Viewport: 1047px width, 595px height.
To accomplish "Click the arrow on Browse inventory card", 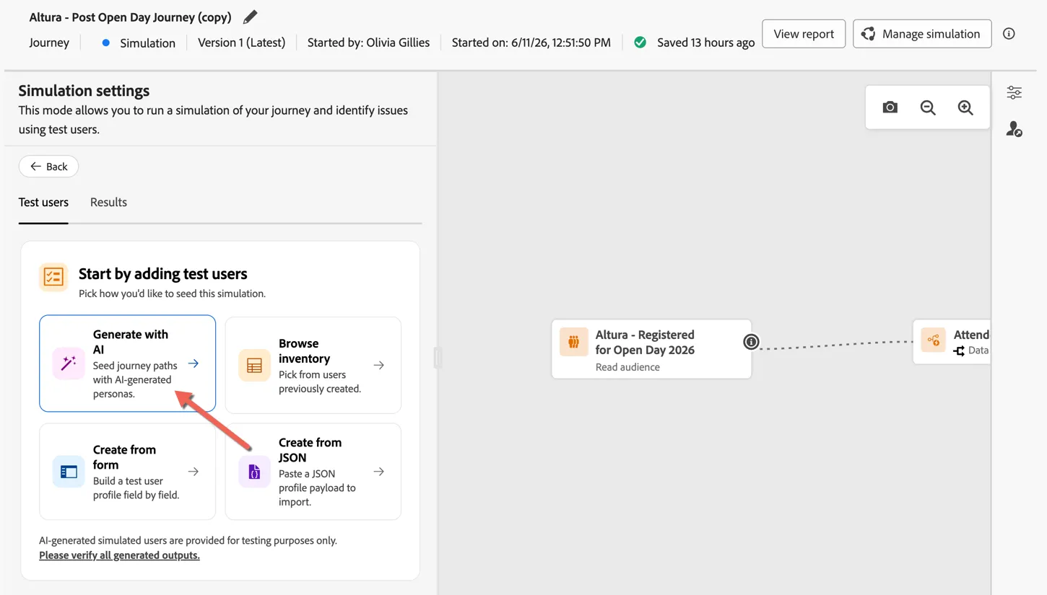I will (x=379, y=366).
